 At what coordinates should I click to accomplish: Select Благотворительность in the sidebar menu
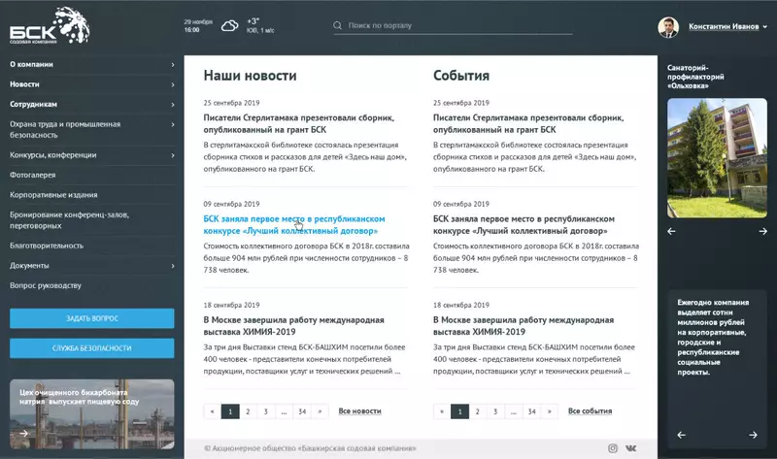[47, 246]
